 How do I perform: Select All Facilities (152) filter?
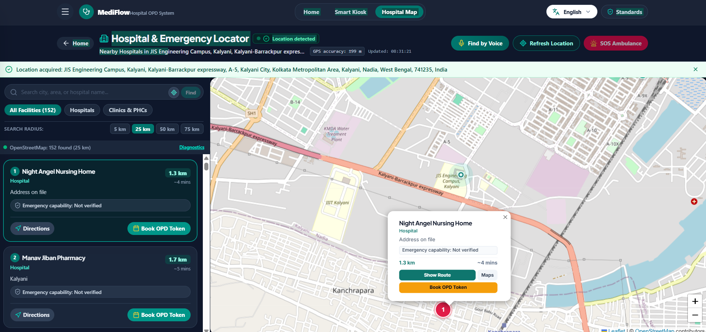pos(33,110)
